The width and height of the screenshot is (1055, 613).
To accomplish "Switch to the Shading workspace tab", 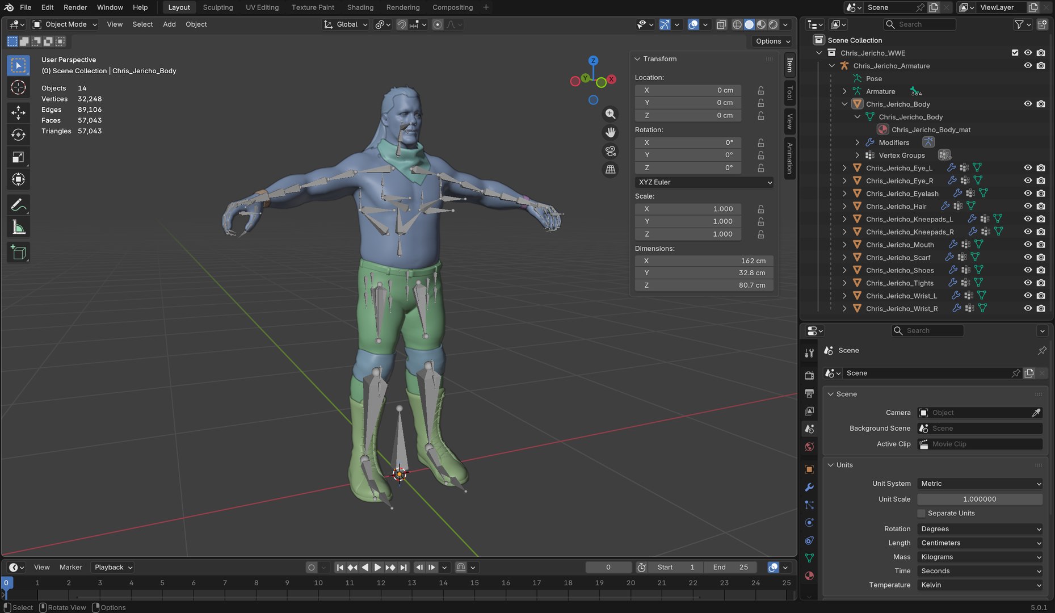I will [x=360, y=7].
